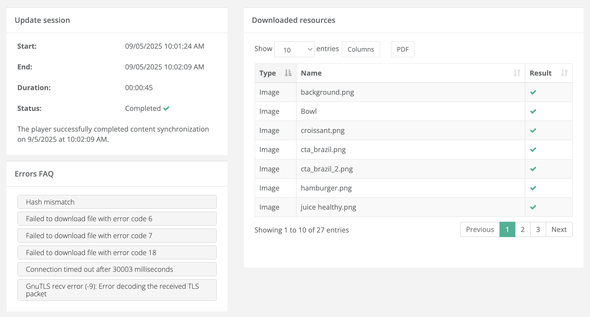Export table with the PDF button
The image size is (590, 317).
click(402, 50)
